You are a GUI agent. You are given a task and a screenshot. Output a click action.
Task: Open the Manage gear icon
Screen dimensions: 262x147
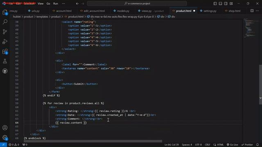pyautogui.click(x=5, y=138)
